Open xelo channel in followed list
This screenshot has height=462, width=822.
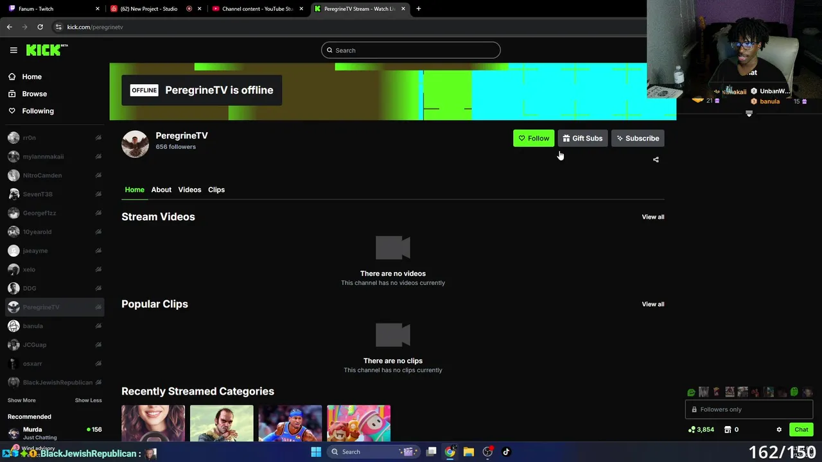(x=55, y=269)
